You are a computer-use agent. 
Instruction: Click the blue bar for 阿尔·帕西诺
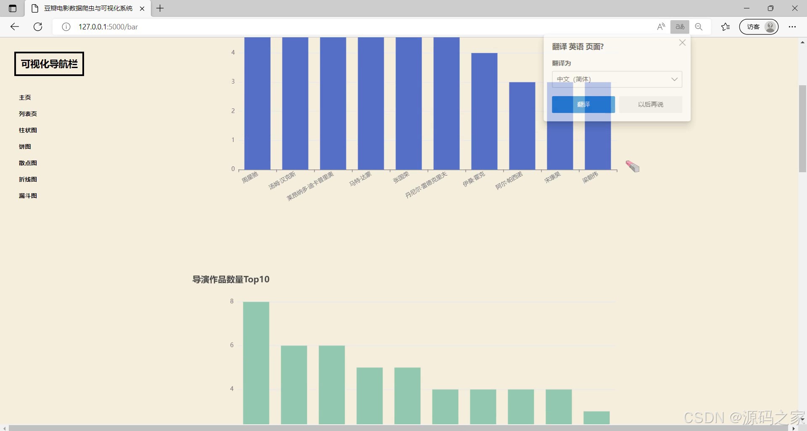522,126
